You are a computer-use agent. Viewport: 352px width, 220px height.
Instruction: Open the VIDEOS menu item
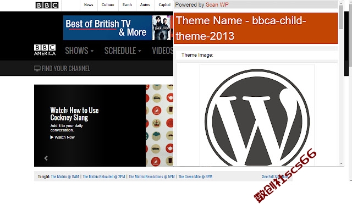[163, 51]
